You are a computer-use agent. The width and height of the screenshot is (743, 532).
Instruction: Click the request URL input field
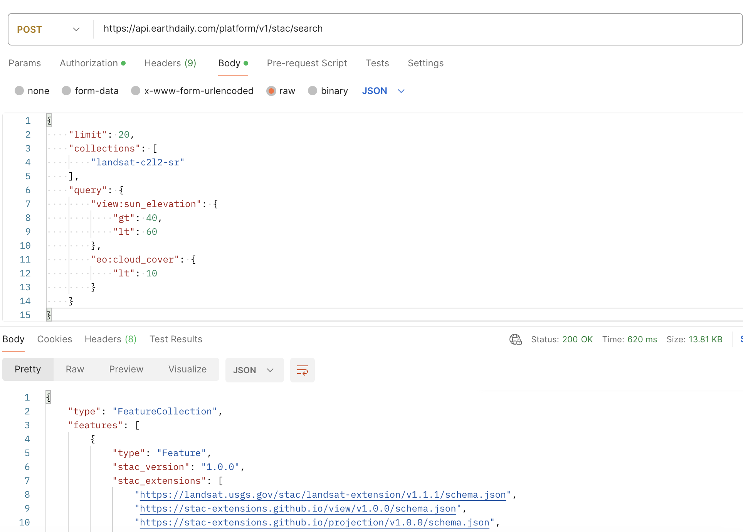(417, 29)
